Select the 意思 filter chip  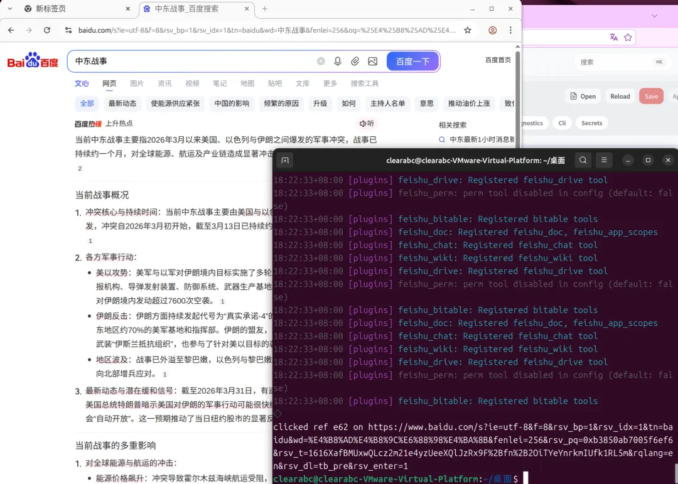tap(427, 104)
